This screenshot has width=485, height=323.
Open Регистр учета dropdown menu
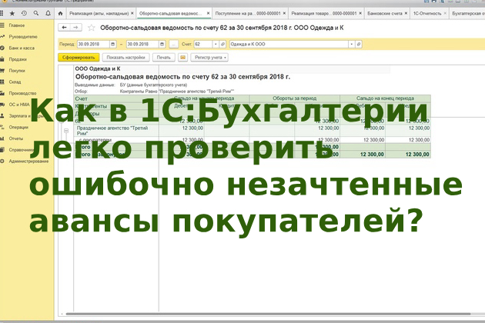[209, 58]
